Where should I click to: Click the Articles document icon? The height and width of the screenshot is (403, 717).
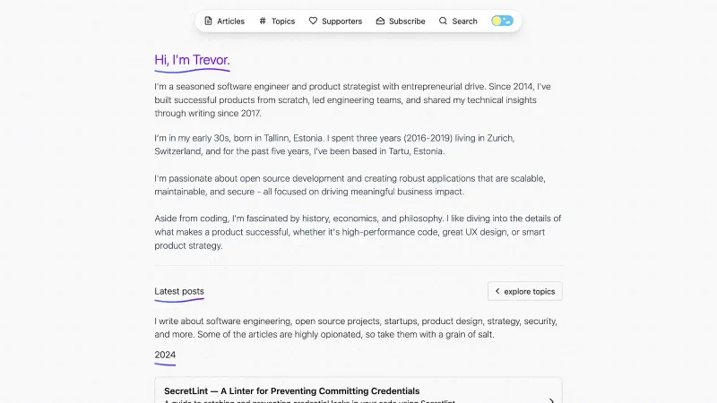[x=209, y=21]
